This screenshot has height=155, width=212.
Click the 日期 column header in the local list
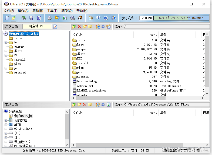pos(206,113)
